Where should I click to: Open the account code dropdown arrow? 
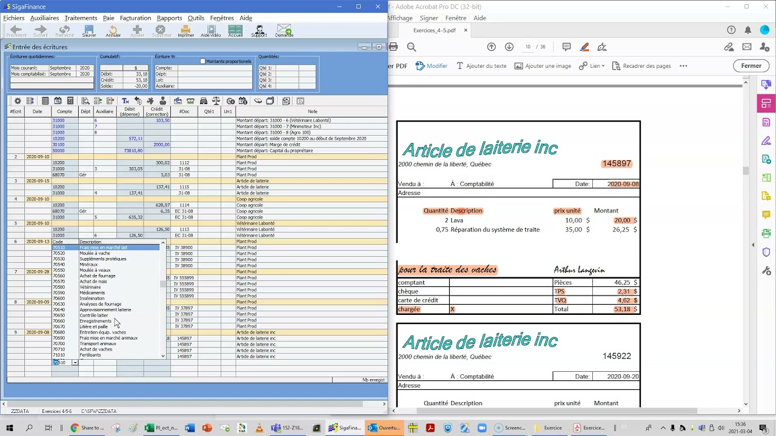pos(75,363)
